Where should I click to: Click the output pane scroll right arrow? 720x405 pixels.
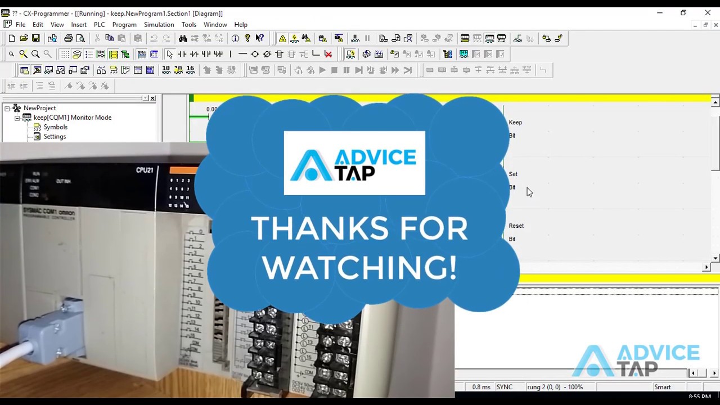point(714,373)
